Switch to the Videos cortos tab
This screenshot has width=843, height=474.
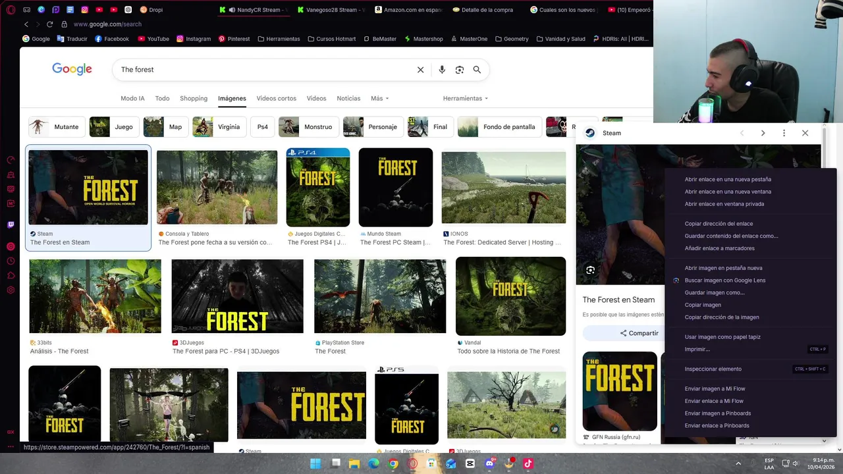tap(277, 99)
